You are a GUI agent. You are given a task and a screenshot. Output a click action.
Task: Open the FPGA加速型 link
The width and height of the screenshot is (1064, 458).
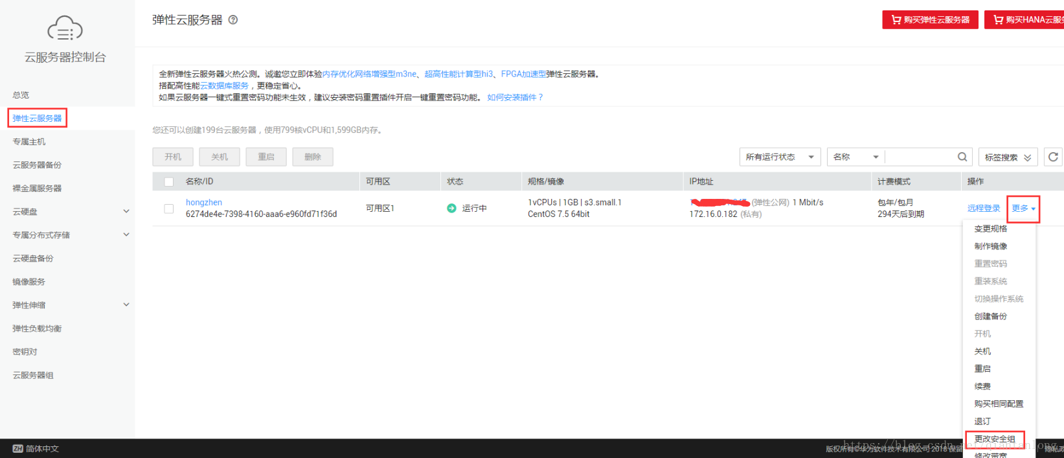point(523,74)
